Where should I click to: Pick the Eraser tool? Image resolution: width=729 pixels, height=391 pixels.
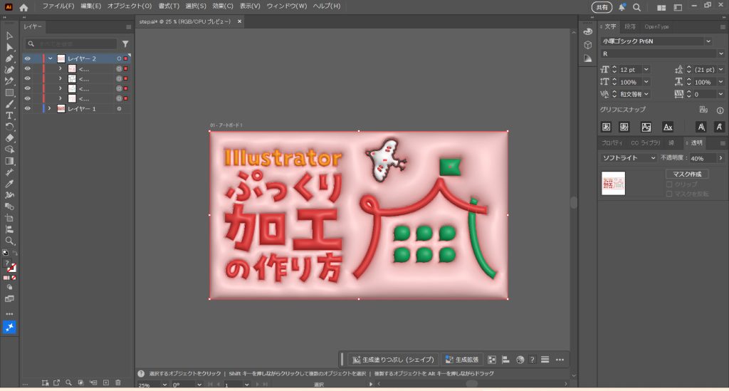click(x=10, y=138)
